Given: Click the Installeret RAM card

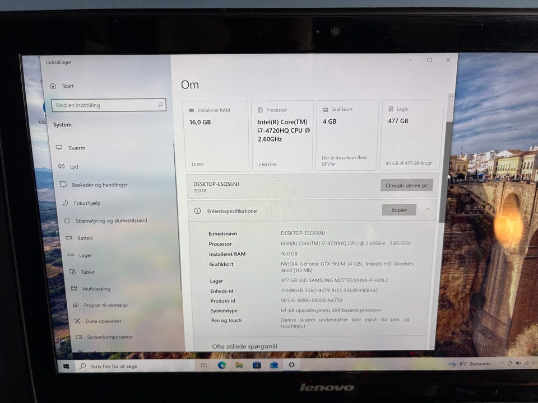Looking at the screenshot, I should pyautogui.click(x=216, y=136).
